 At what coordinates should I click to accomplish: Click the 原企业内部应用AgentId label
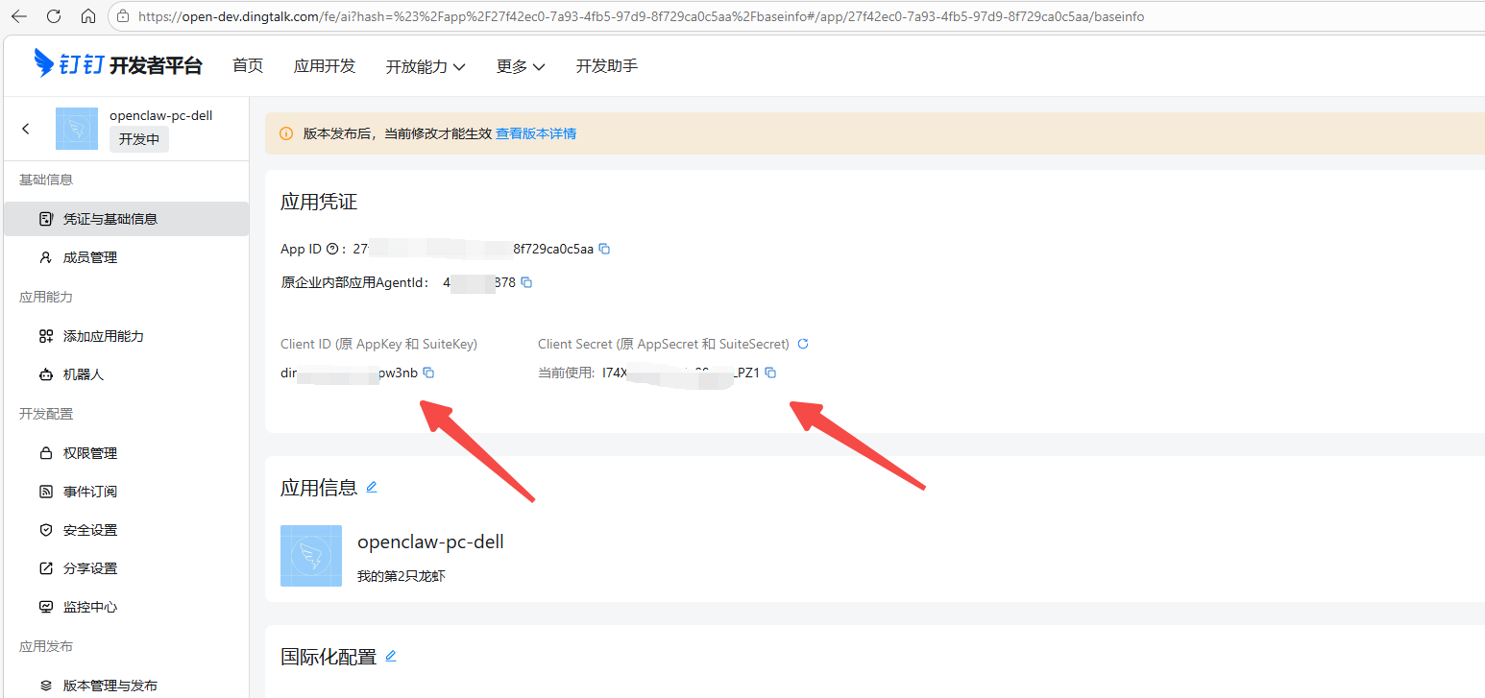point(355,282)
